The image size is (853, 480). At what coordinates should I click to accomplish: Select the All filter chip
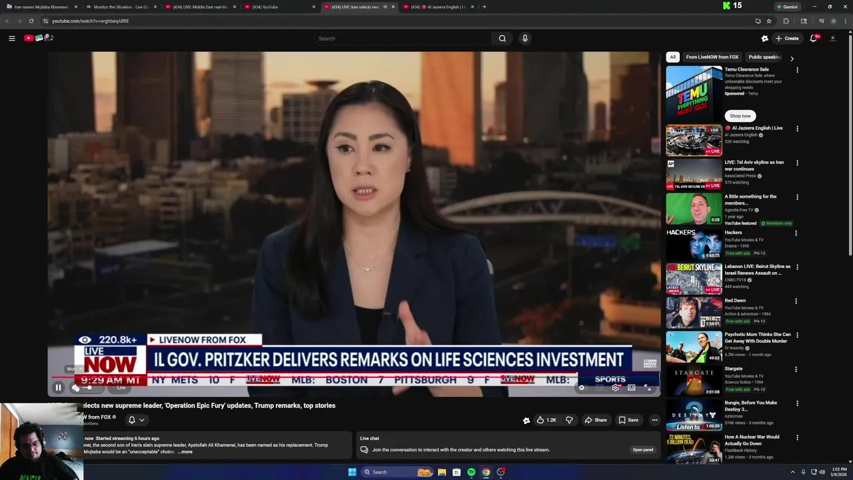click(x=672, y=57)
